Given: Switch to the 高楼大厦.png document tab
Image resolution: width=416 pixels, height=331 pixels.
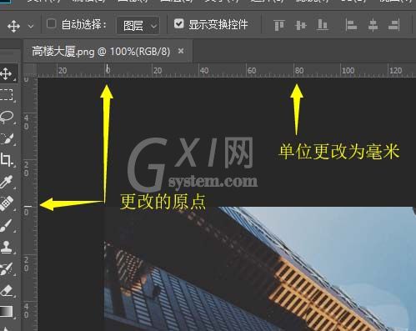Looking at the screenshot, I should [101, 52].
